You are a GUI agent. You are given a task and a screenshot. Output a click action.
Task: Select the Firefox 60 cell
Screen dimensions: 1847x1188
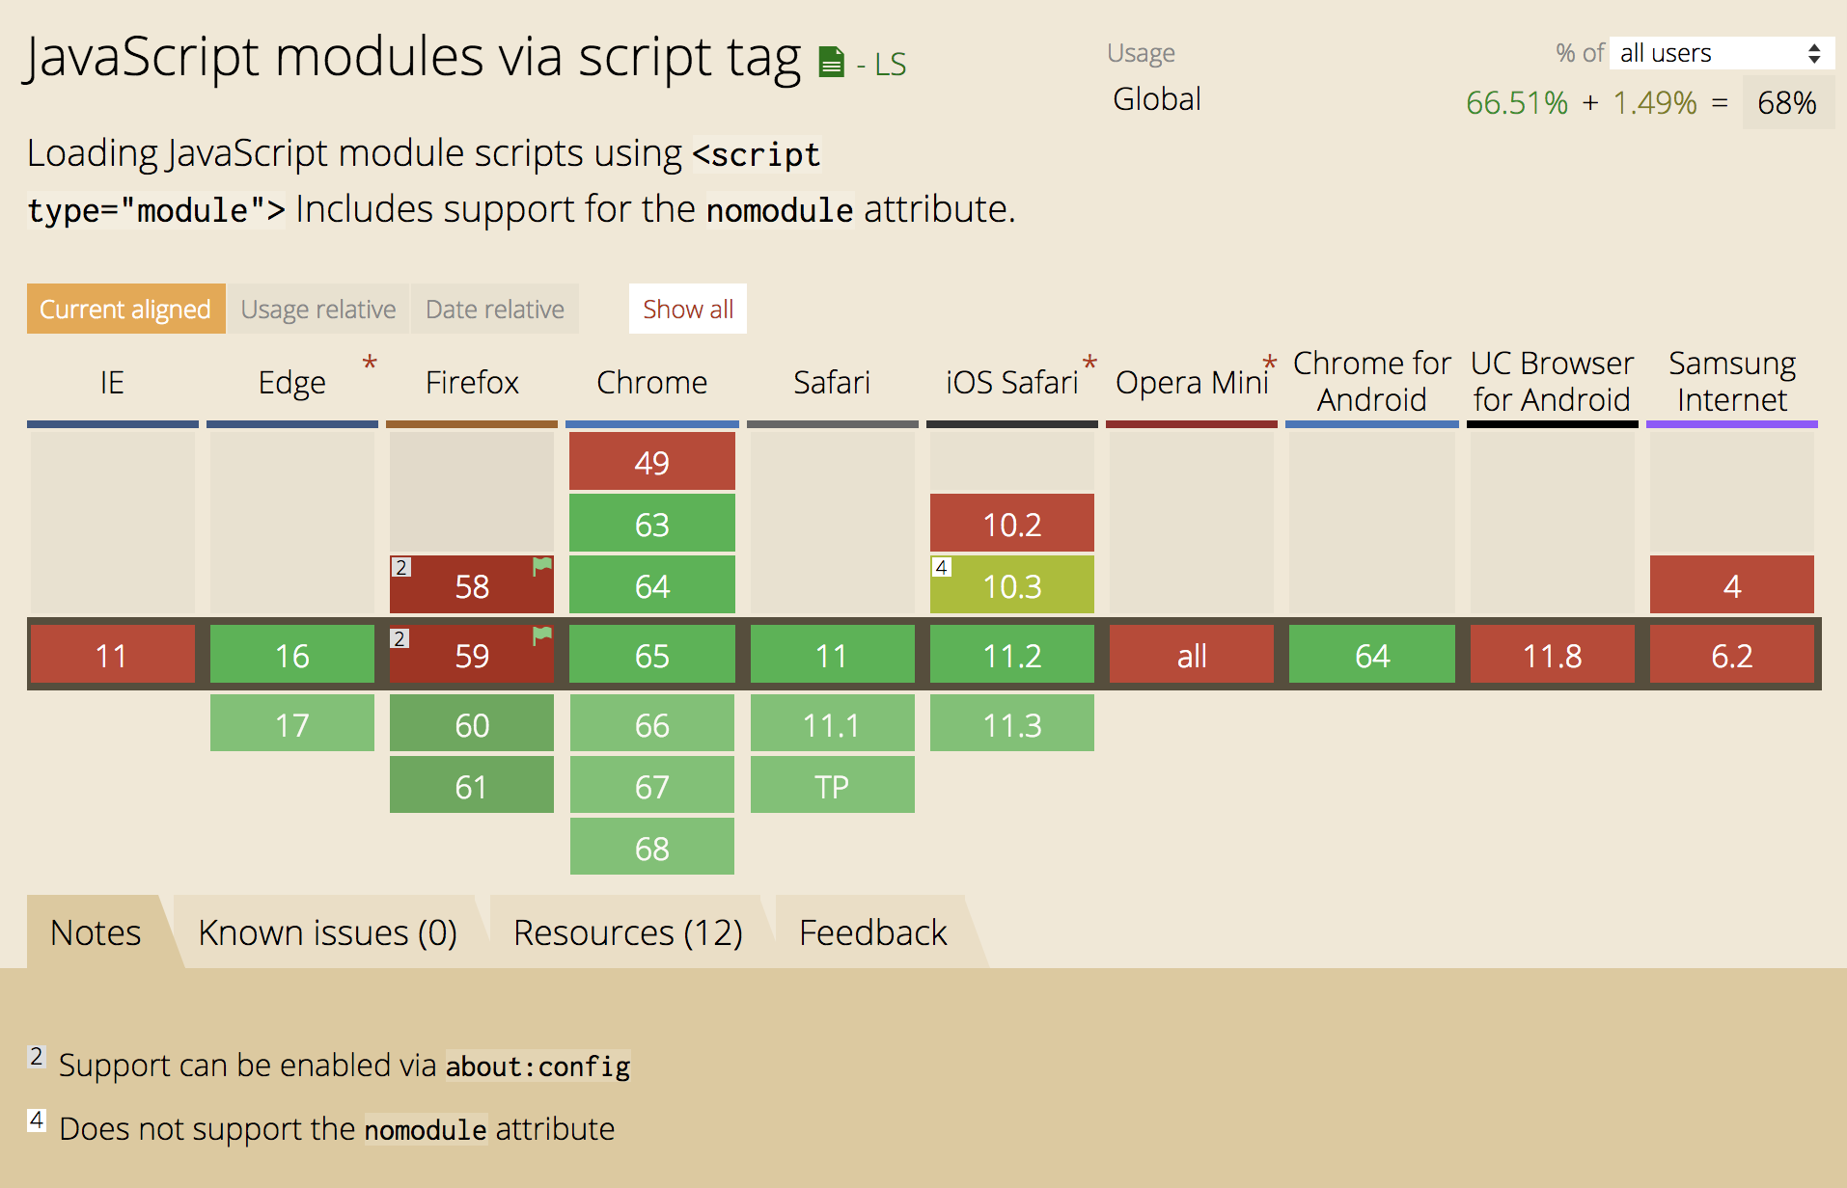click(x=472, y=723)
